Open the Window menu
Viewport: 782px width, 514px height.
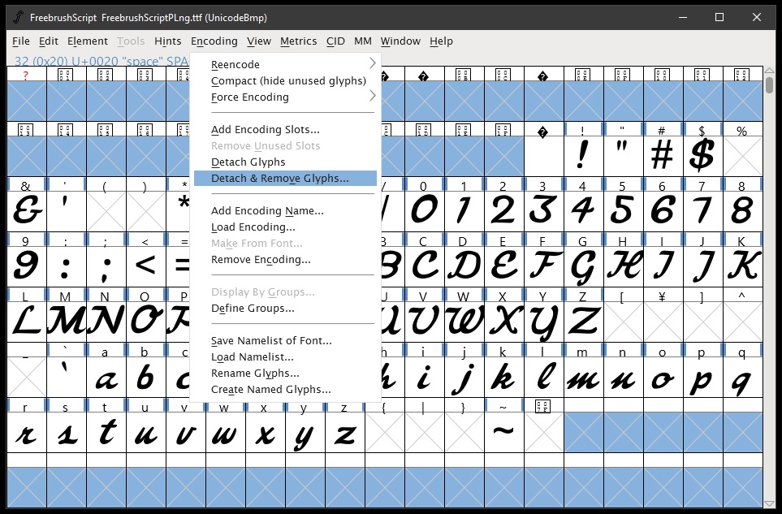(x=400, y=41)
